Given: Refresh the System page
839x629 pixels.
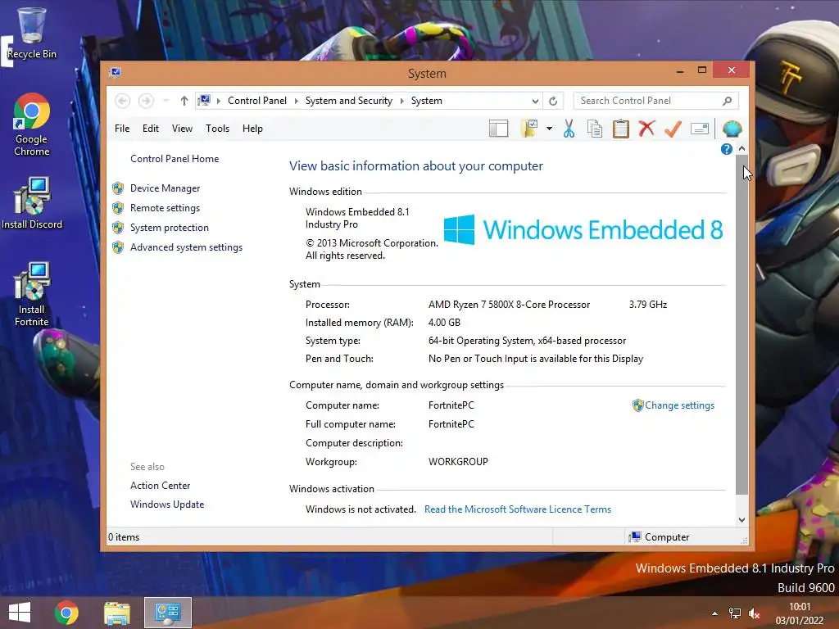Looking at the screenshot, I should 553,101.
